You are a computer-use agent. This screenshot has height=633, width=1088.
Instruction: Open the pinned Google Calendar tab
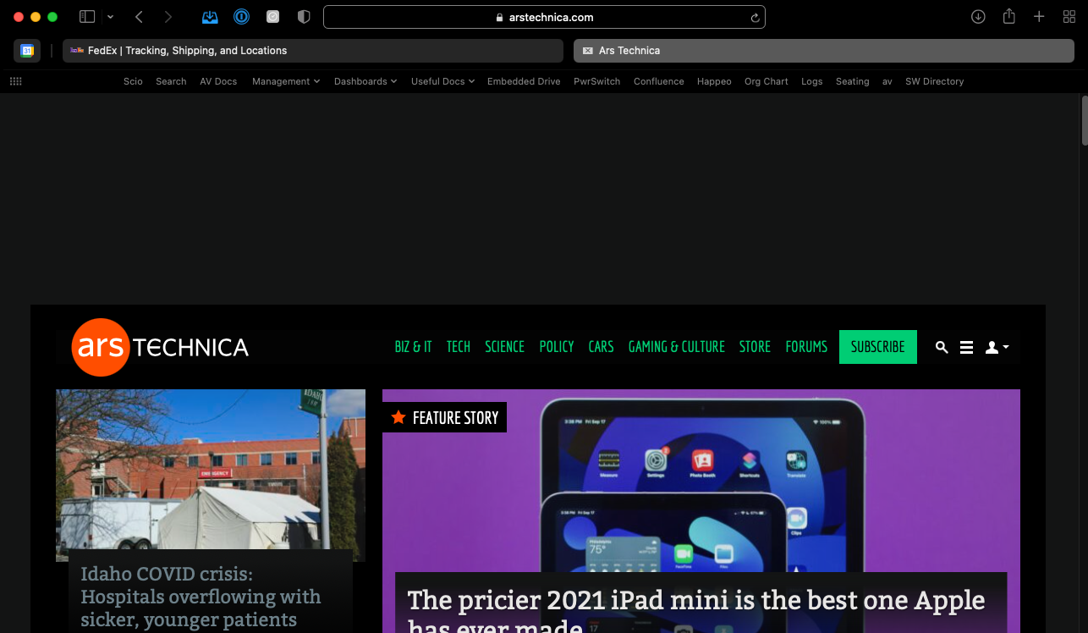[x=27, y=51]
